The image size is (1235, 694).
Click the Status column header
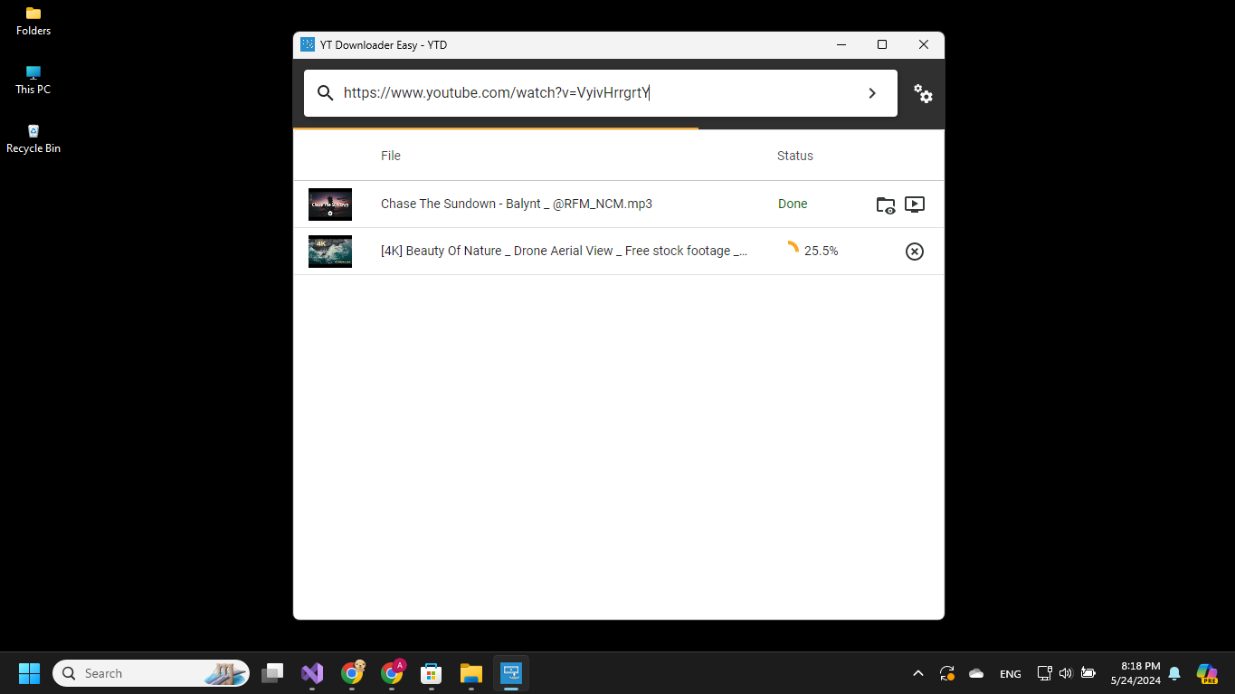[x=795, y=156]
